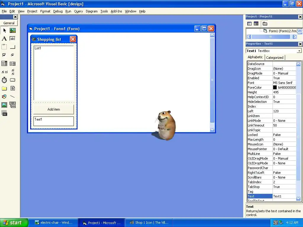Click the General tab in toolbox
Viewport: 303px width, 227px height.
click(x=9, y=23)
